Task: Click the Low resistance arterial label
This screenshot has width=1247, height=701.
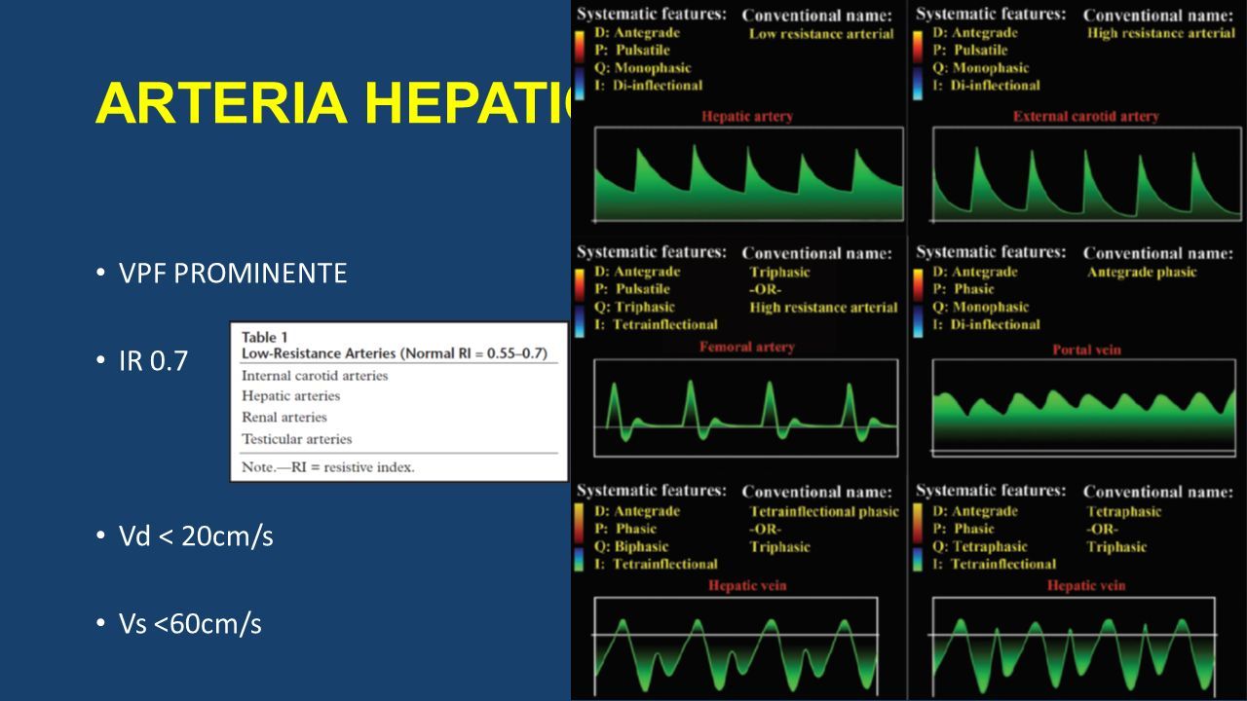Action: coord(821,34)
